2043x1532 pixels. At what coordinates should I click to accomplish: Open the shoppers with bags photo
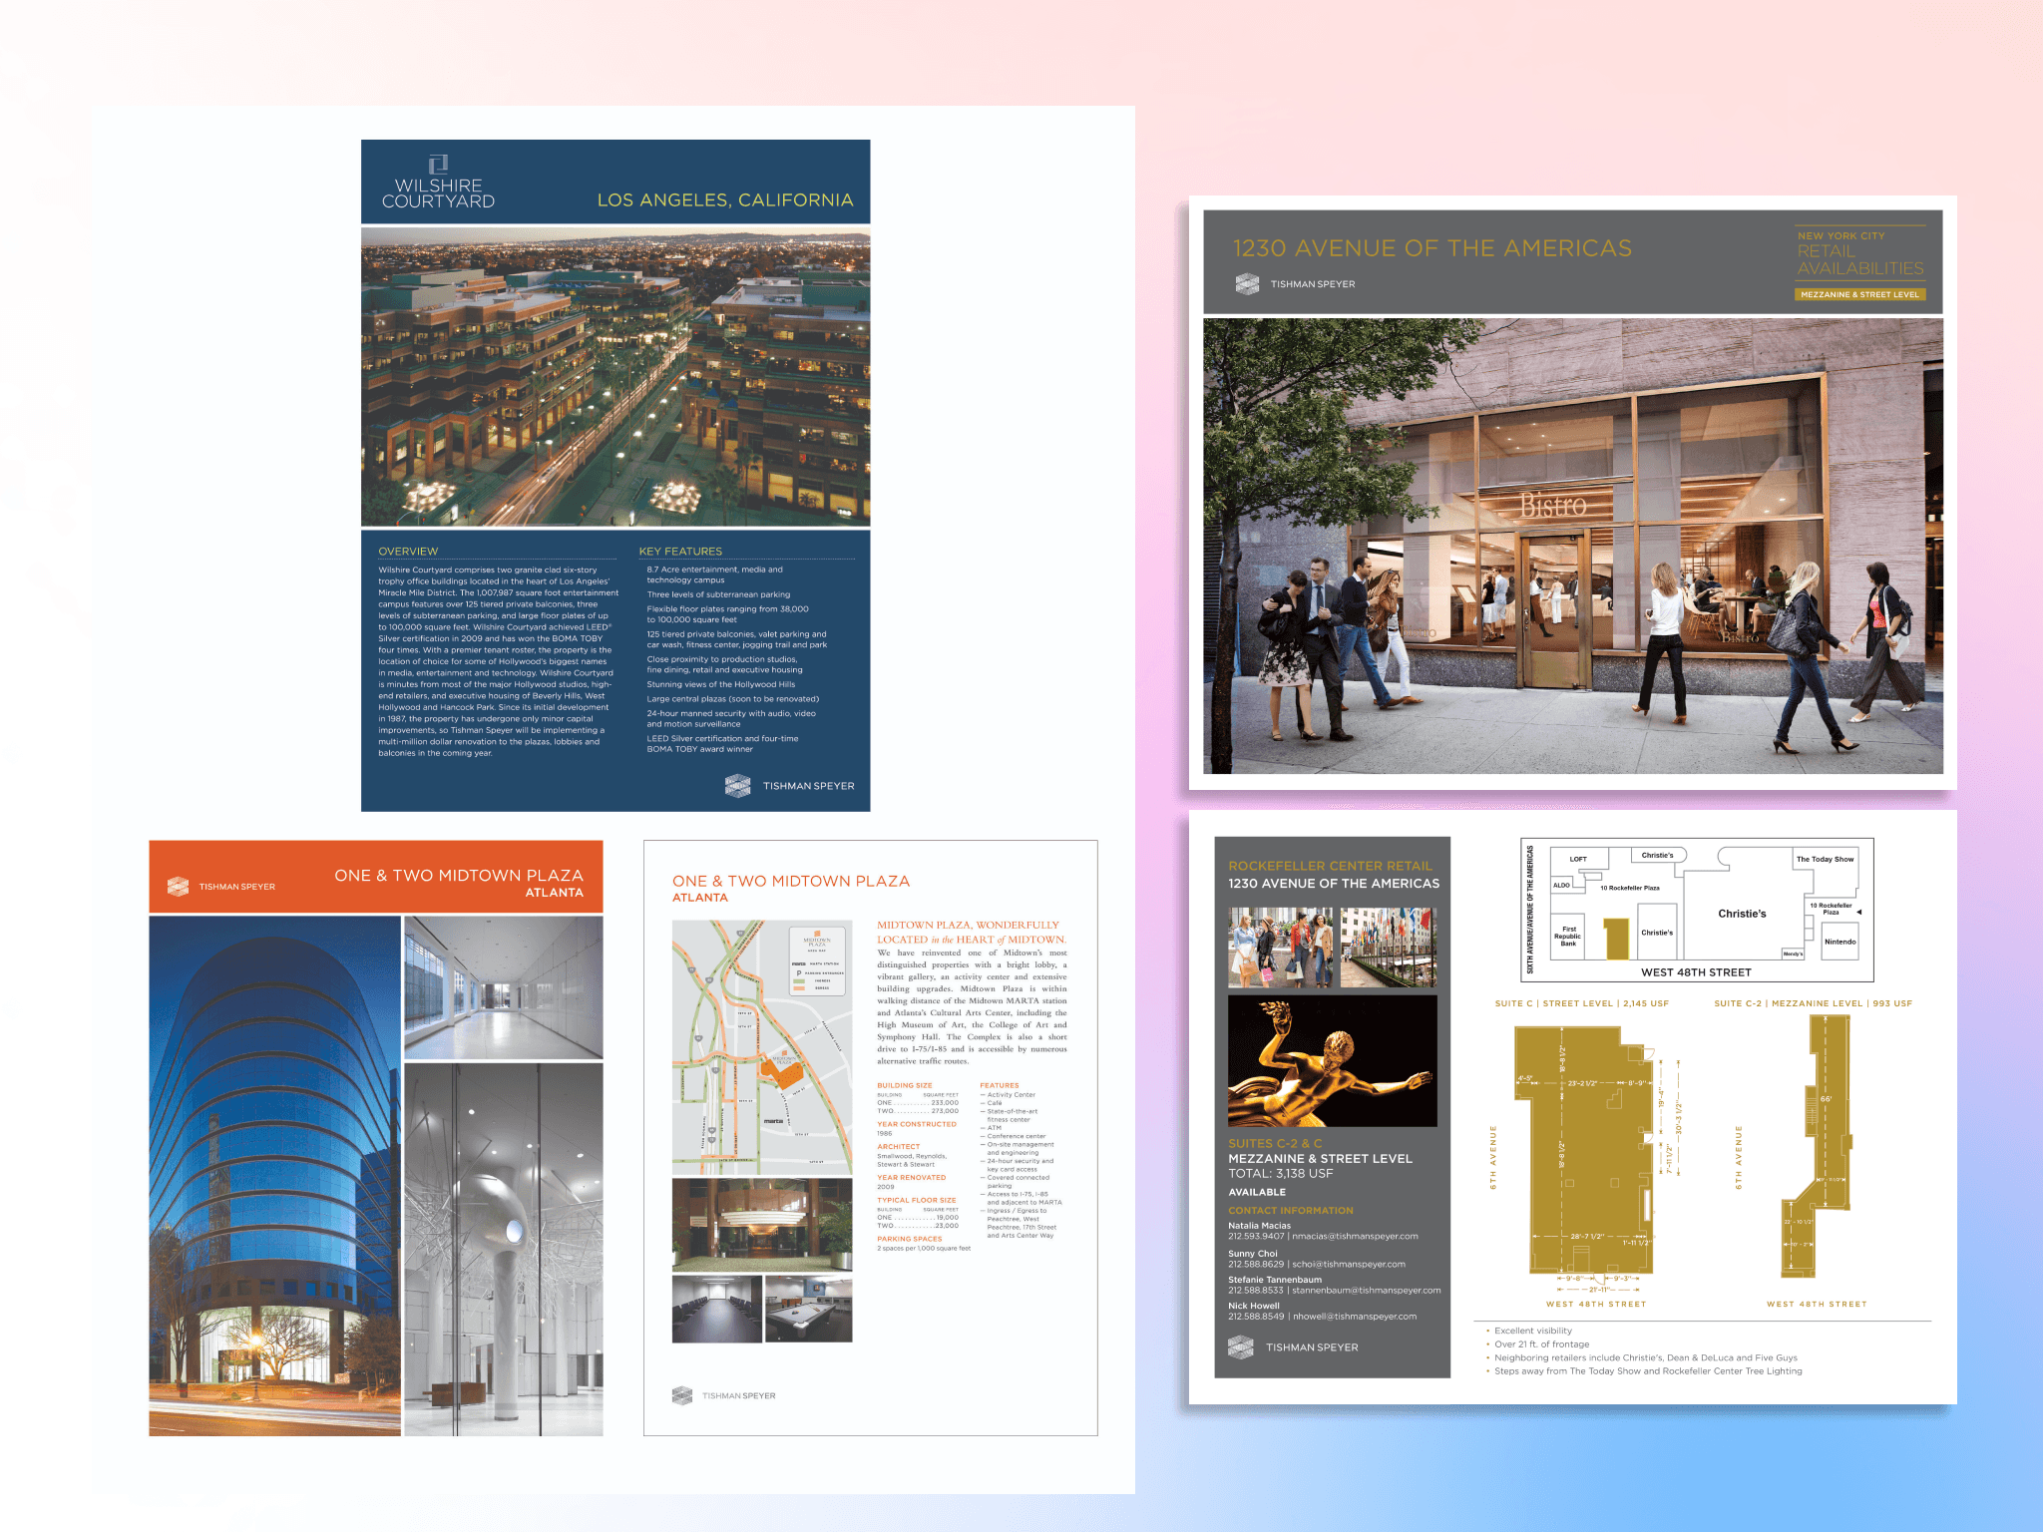[x=1281, y=948]
